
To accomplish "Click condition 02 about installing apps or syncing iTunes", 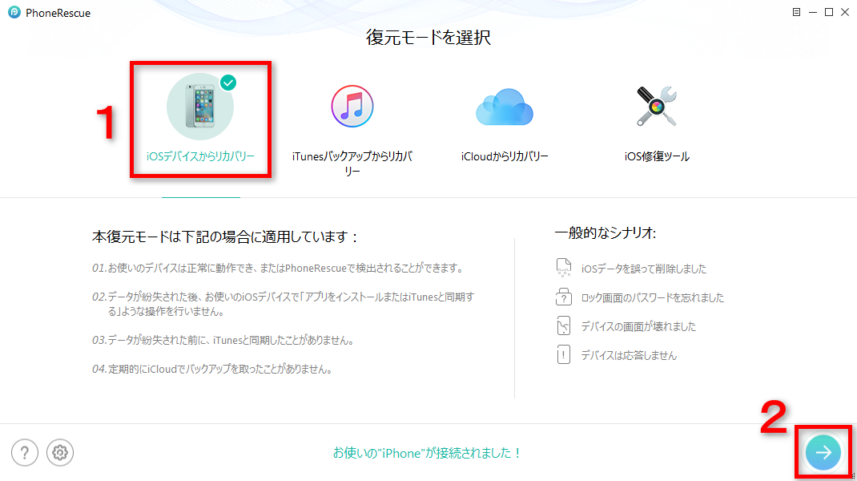I will pos(283,305).
